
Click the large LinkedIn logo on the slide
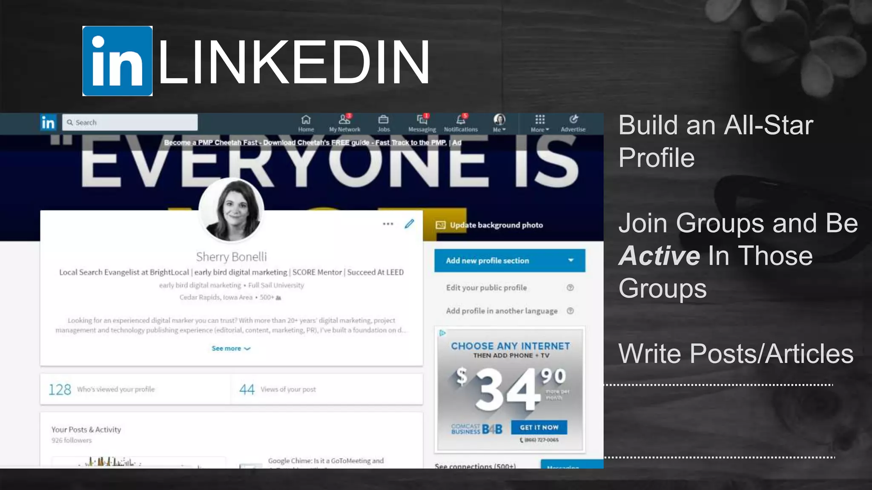[x=118, y=61]
